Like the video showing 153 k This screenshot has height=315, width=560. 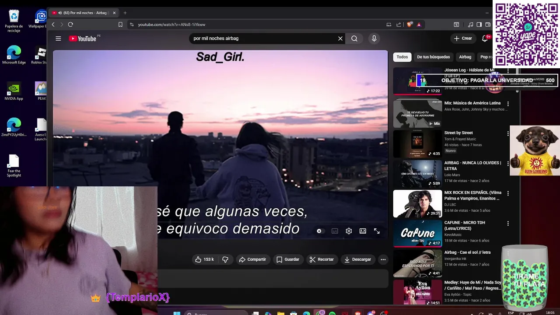204,259
